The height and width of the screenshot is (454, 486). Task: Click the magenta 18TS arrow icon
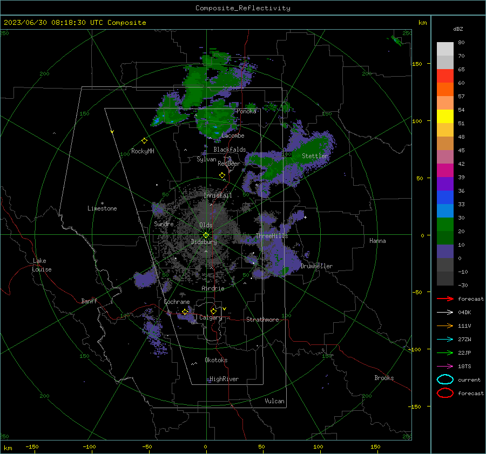coord(445,366)
